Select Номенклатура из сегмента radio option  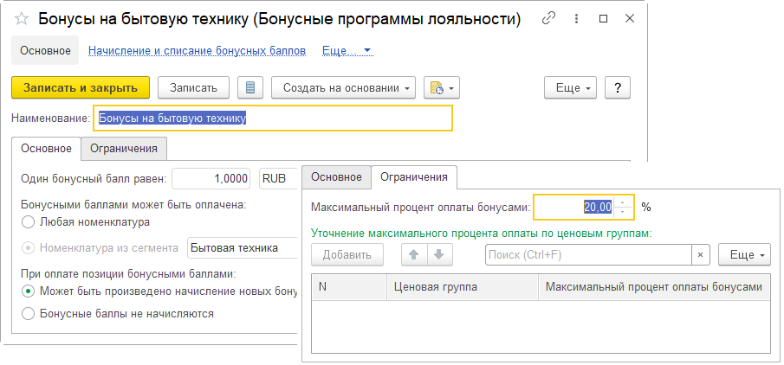click(x=29, y=247)
